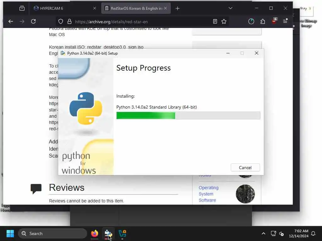
Task: Open the circular profile extension icon
Action: pos(251,21)
